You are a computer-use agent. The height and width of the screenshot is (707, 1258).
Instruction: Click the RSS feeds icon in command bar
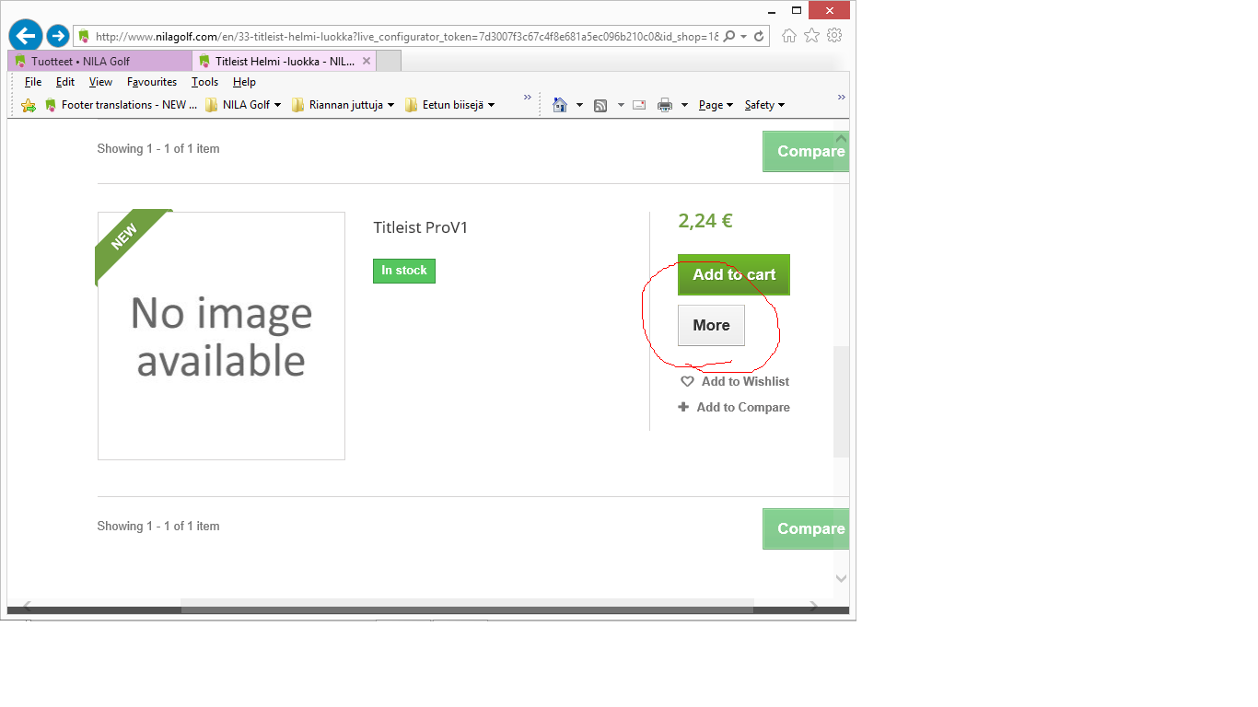600,105
